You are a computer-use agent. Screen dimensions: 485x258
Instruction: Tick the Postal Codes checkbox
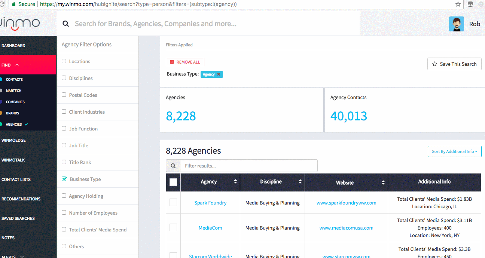(64, 95)
